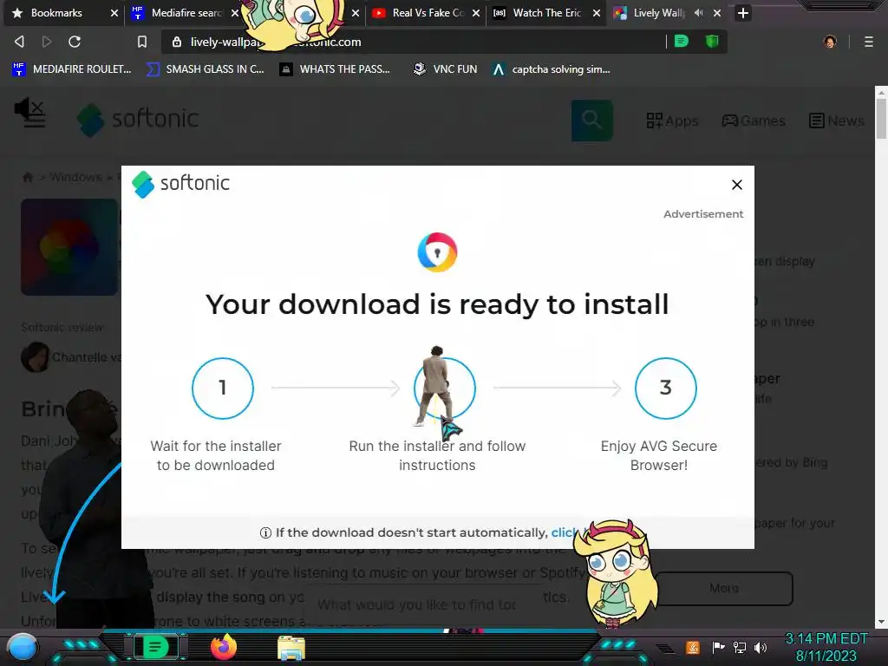Click the page vertical scrollbar thumb
The height and width of the screenshot is (666, 888).
tap(881, 119)
